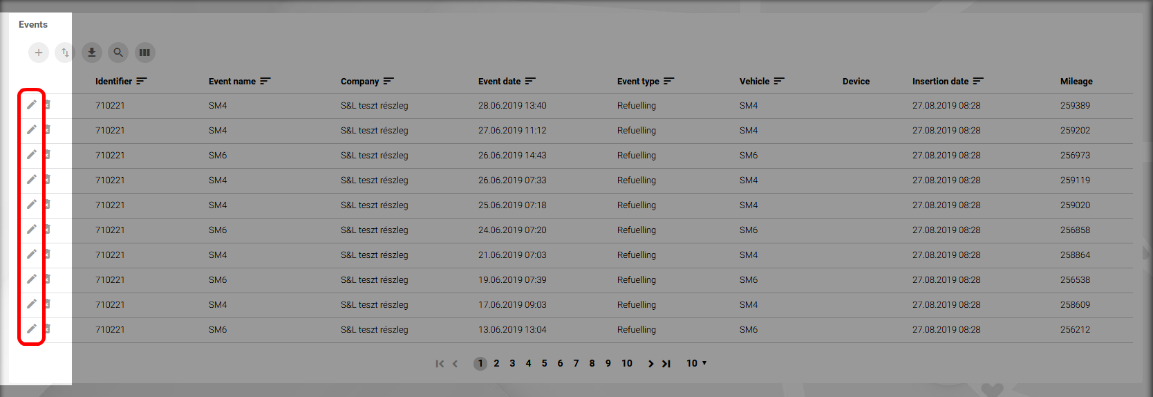Image resolution: width=1153 pixels, height=397 pixels.
Task: Click pencil icon for the 13.06.2019 13:04 event
Action: click(x=32, y=329)
